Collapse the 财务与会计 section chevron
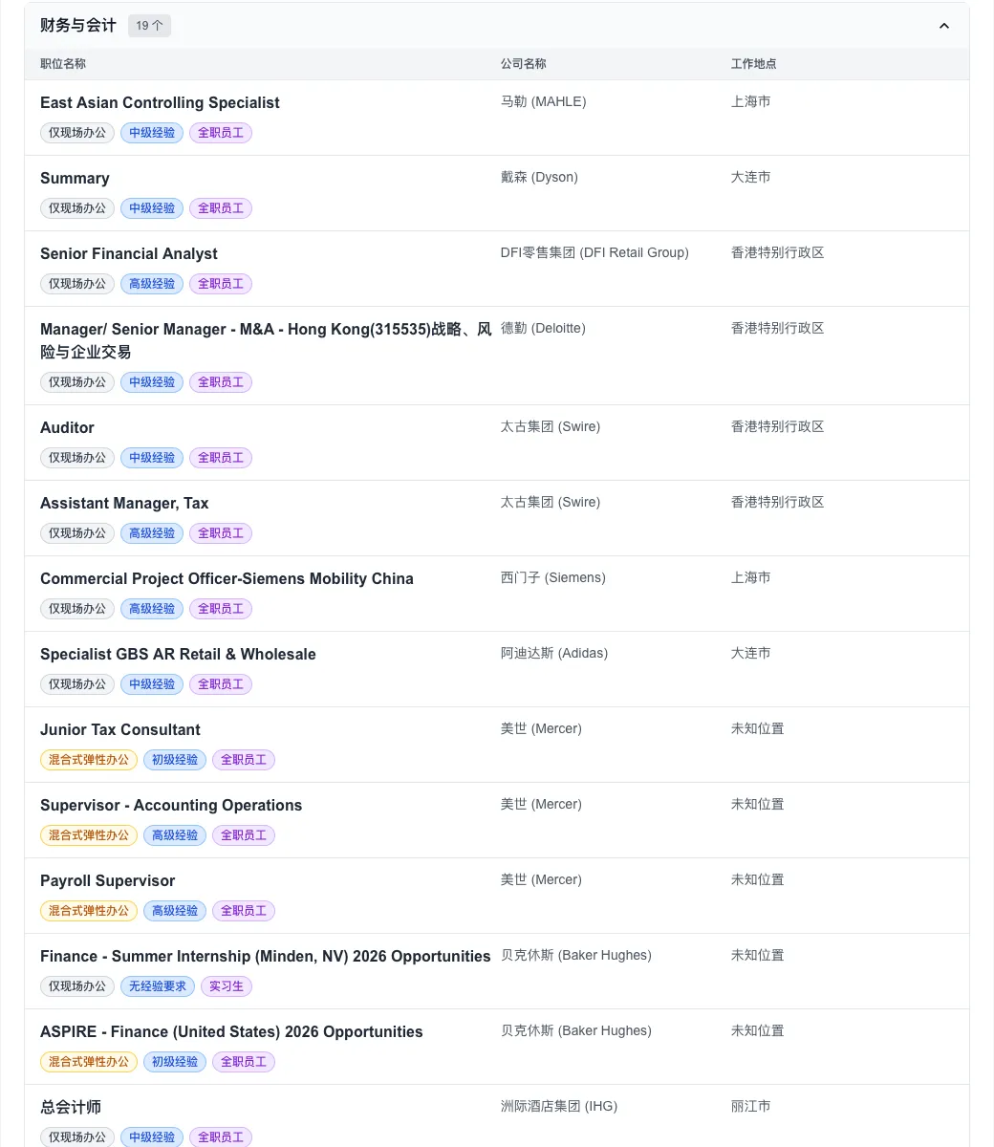This screenshot has height=1147, width=994. tap(944, 26)
